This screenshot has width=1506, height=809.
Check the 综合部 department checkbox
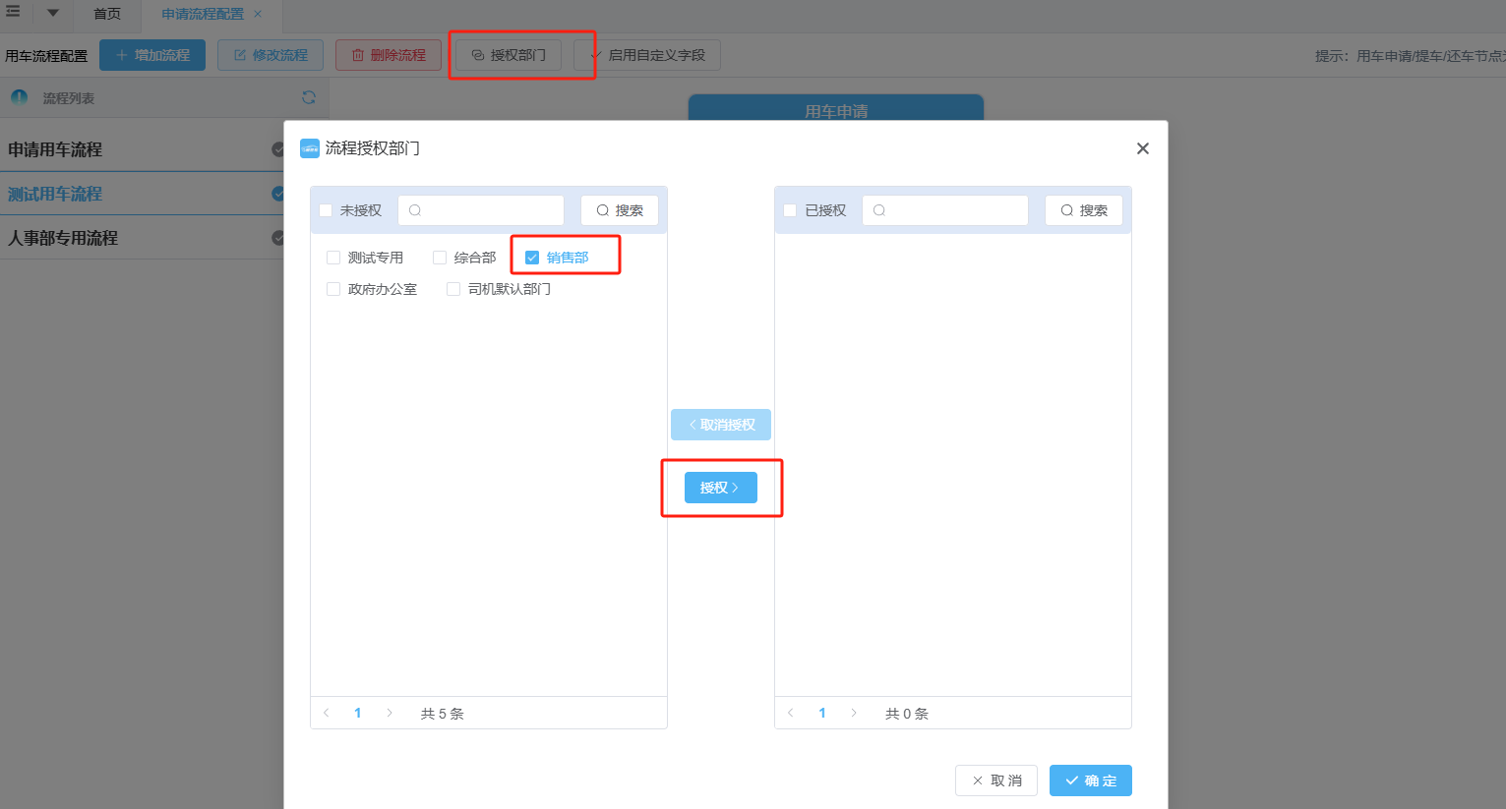[x=440, y=258]
